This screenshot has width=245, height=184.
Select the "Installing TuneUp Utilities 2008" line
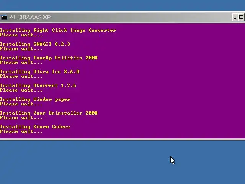pos(49,58)
